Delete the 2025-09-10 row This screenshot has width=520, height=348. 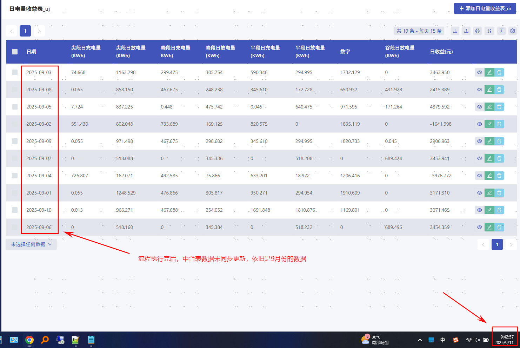[499, 210]
